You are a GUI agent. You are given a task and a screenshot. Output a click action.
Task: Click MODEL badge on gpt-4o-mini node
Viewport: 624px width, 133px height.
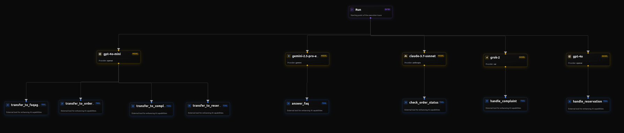coord(135,54)
